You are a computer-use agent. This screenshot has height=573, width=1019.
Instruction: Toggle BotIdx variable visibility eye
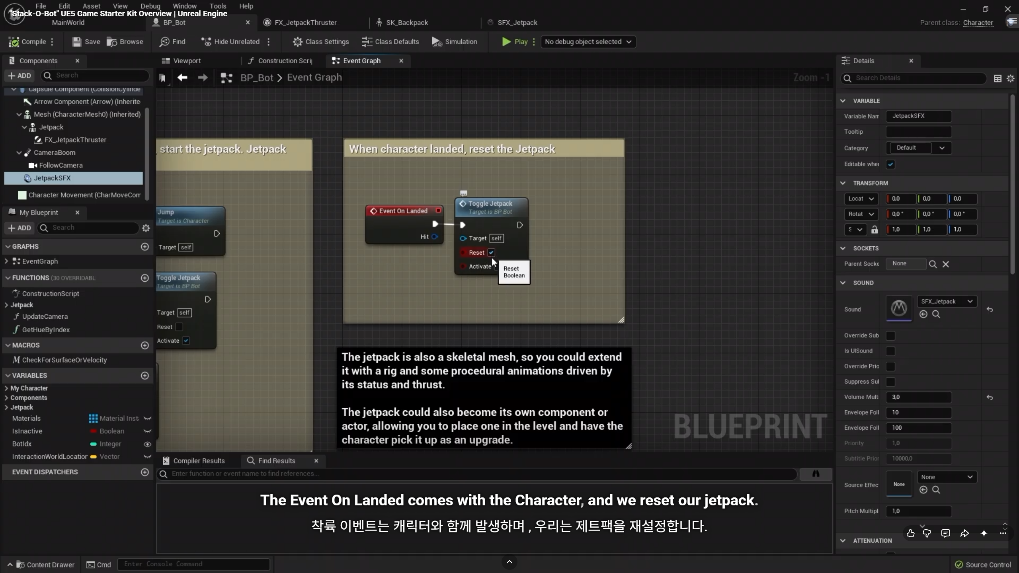click(147, 444)
